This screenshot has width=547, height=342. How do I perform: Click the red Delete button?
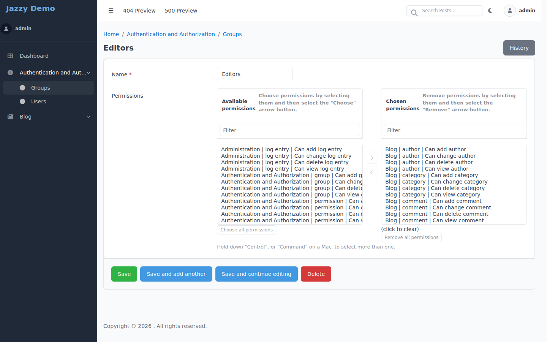coord(316,274)
